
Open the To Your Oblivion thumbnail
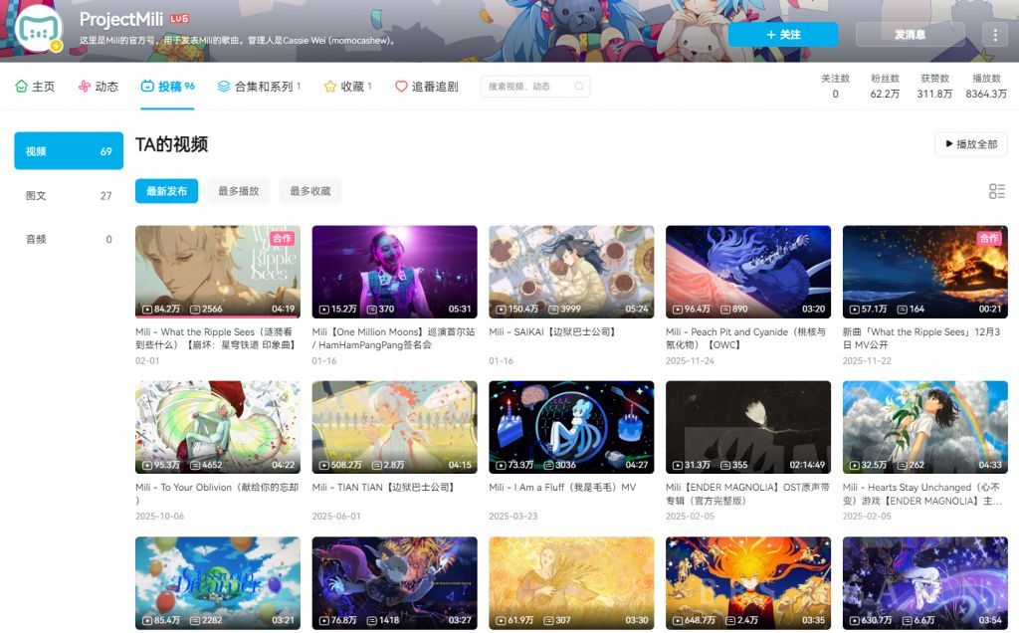point(218,427)
